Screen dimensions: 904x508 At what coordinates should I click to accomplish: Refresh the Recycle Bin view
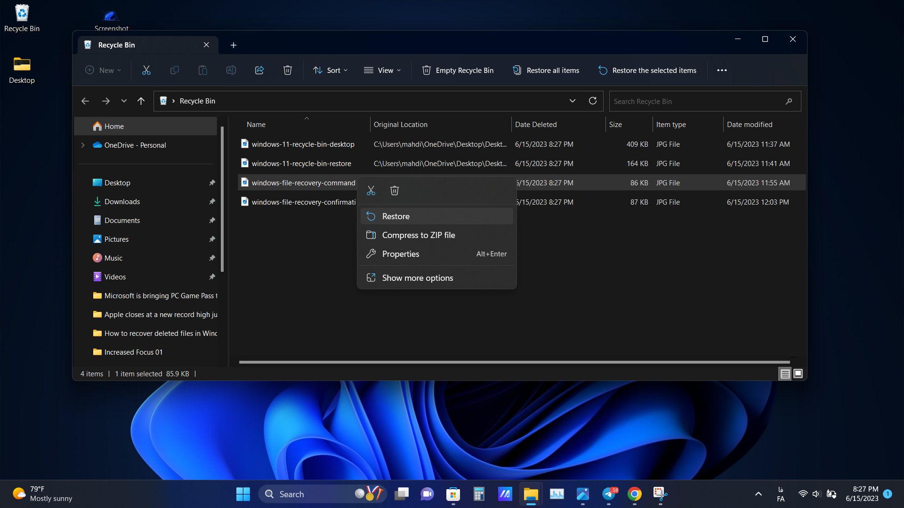[593, 101]
